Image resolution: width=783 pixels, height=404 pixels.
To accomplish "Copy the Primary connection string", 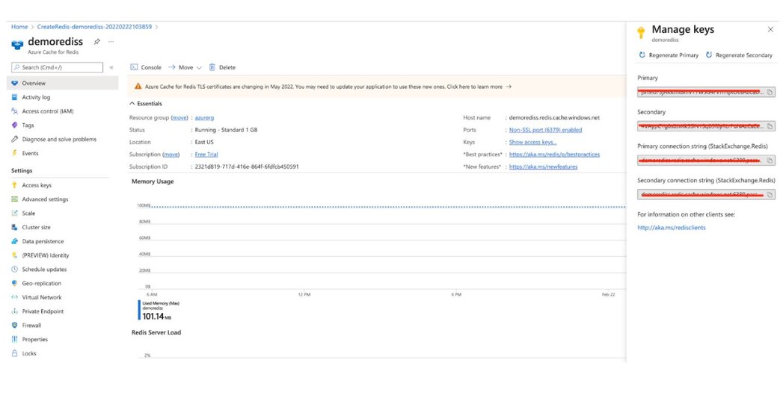I will (x=770, y=161).
